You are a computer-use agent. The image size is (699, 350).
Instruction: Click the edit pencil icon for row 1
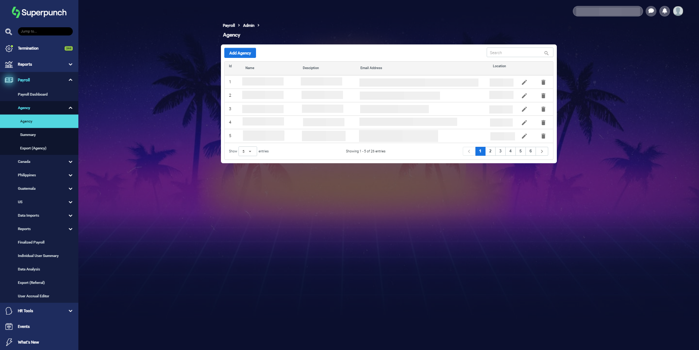click(524, 82)
